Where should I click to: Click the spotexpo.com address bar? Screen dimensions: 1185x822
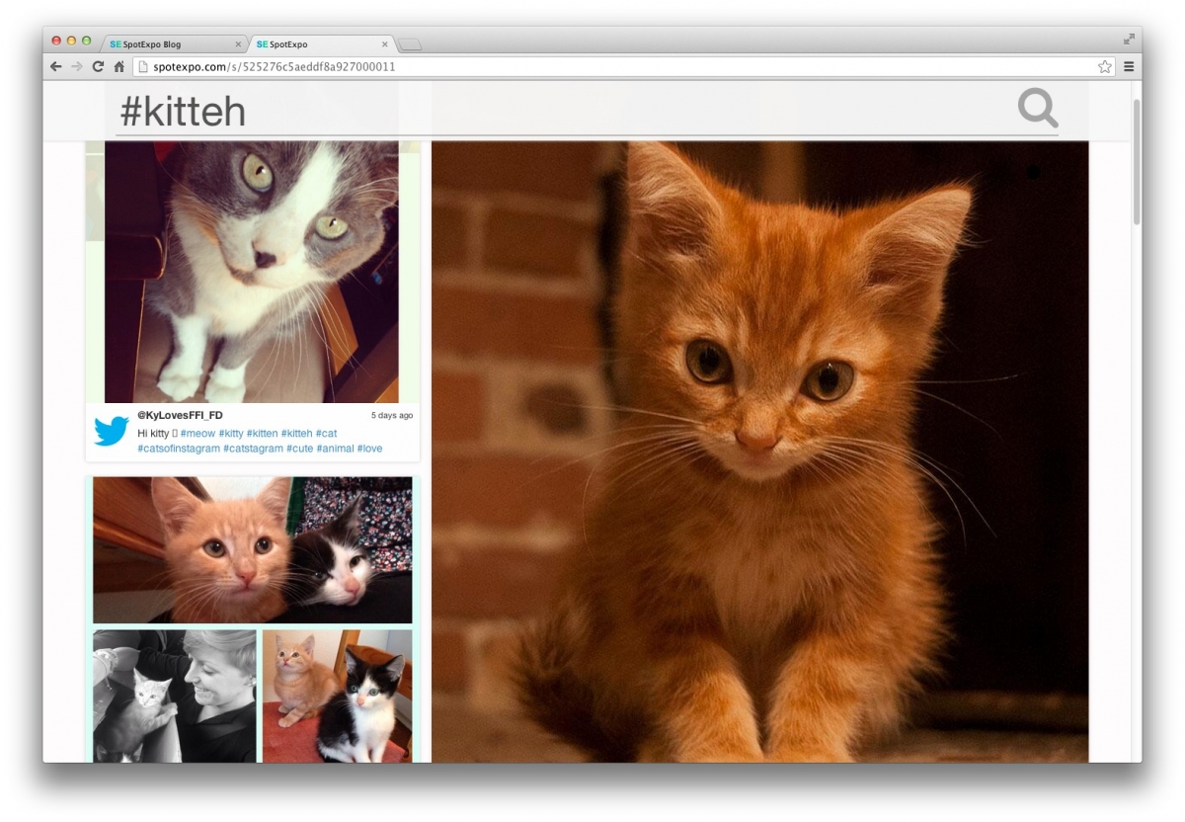[622, 66]
